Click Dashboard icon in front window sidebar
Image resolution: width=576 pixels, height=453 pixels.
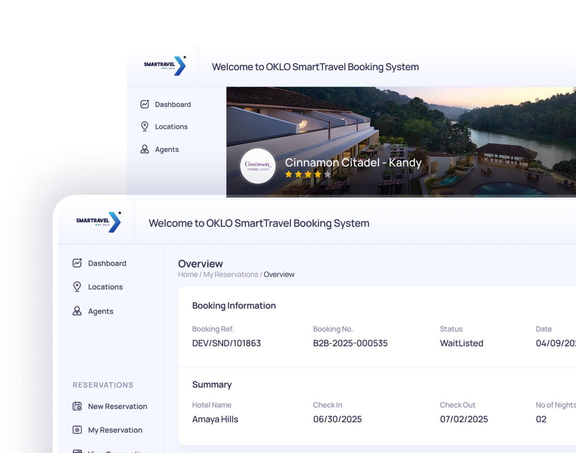[x=77, y=263]
